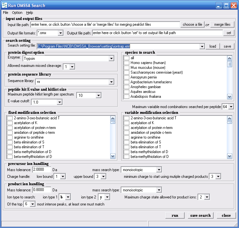Open maximum product ion charge state dropdown
The height and width of the screenshot is (228, 239).
207,197
